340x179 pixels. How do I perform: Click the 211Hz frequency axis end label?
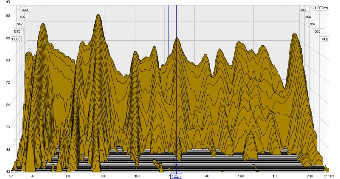point(330,176)
